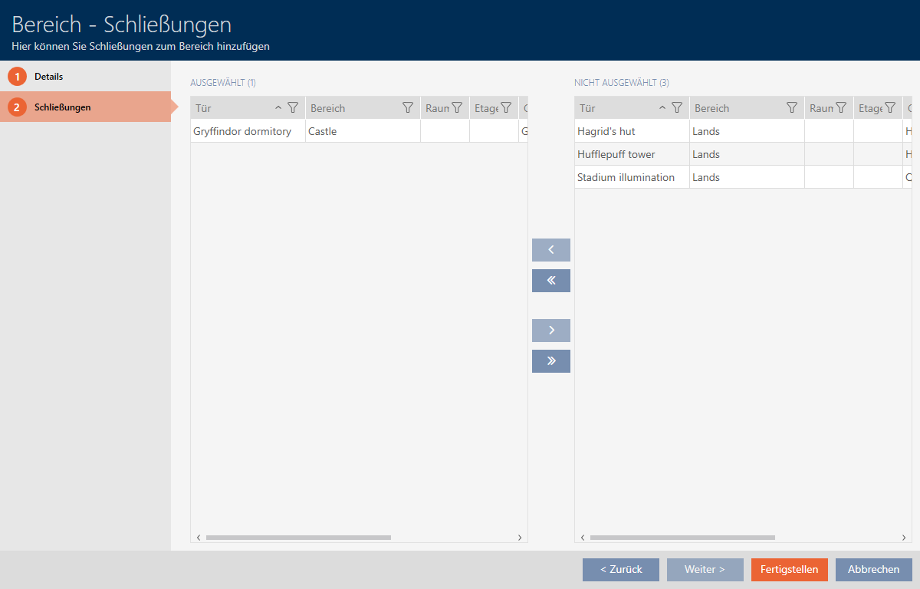Filter the Bereich column in not-selected list
Screen dimensions: 920x589
(x=792, y=108)
